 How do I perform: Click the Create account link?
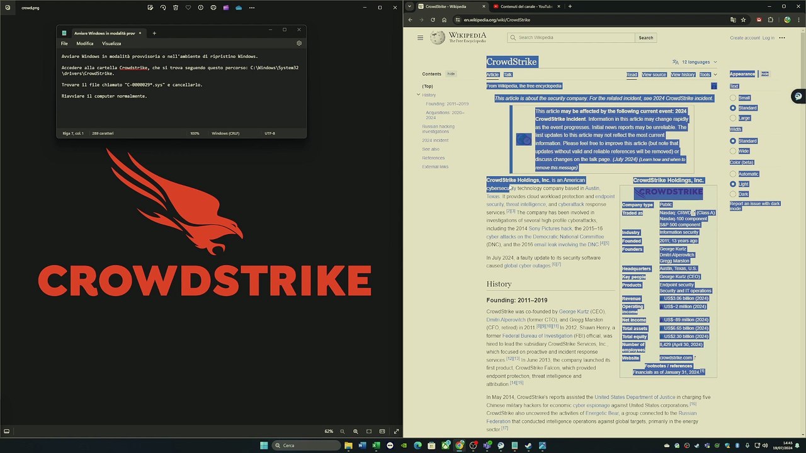(745, 38)
